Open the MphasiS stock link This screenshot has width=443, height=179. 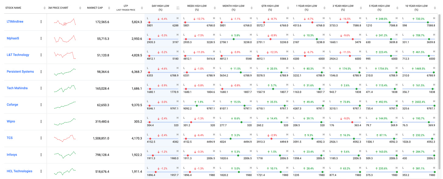point(13,38)
